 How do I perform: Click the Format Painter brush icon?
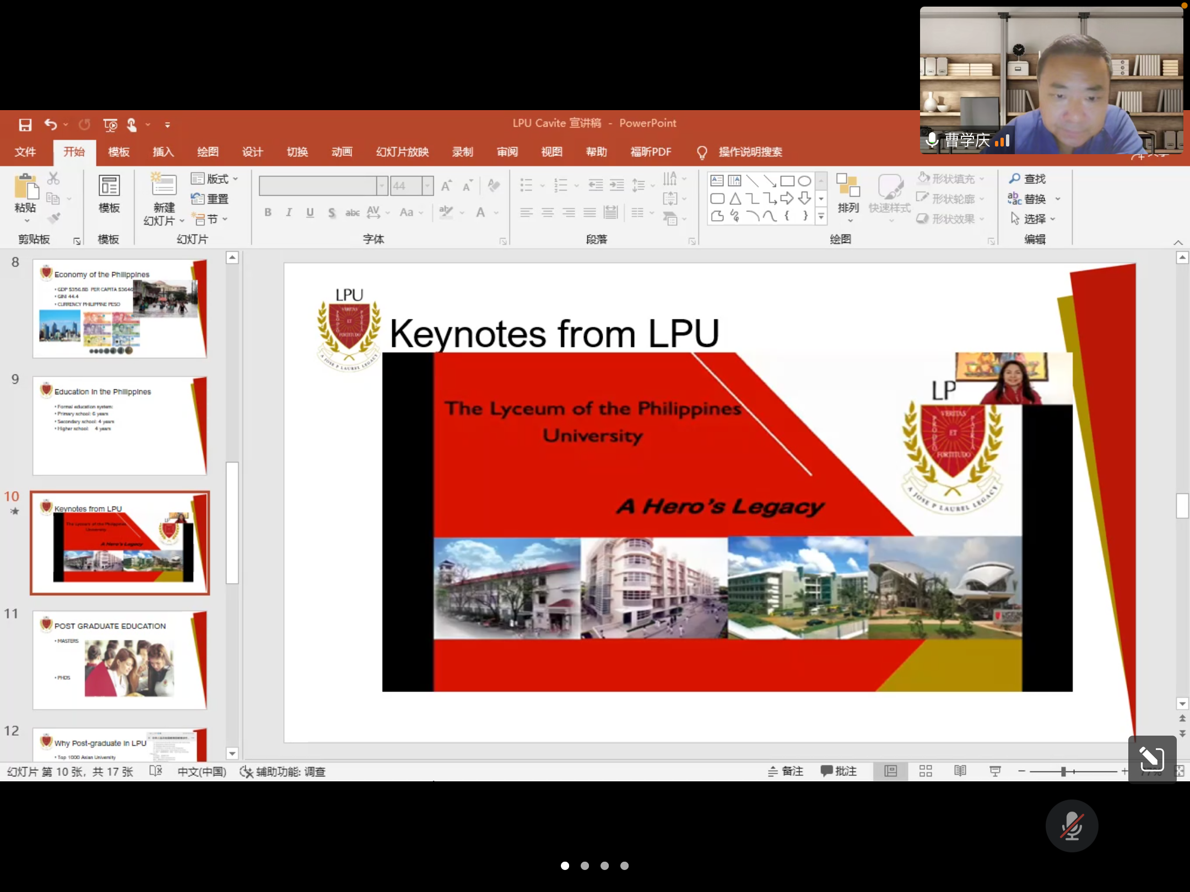click(x=53, y=219)
